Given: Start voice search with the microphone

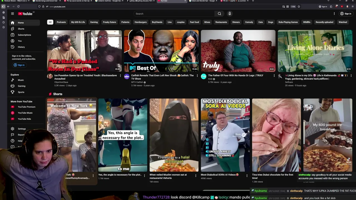Looking at the screenshot, I should (x=230, y=14).
